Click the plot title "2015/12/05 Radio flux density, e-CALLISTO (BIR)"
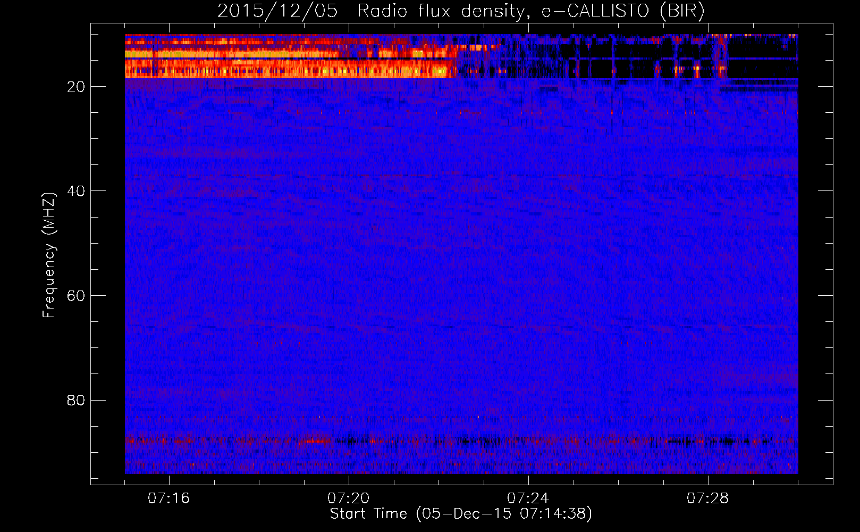The image size is (860, 532). pos(461,11)
